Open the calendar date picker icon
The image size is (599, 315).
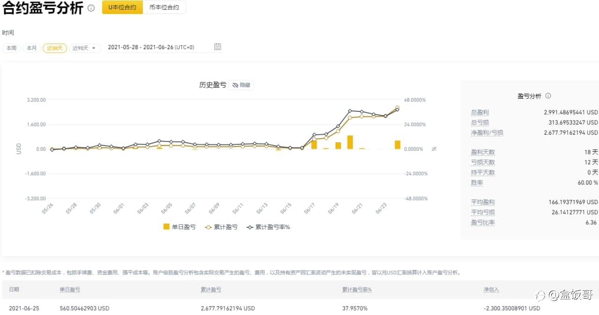coord(218,47)
